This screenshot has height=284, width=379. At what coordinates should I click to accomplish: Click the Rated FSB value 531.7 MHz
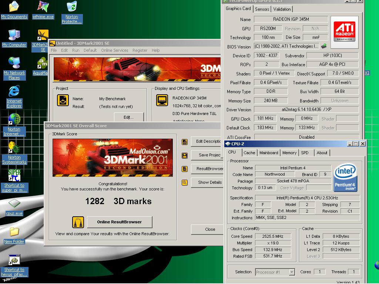(x=273, y=256)
